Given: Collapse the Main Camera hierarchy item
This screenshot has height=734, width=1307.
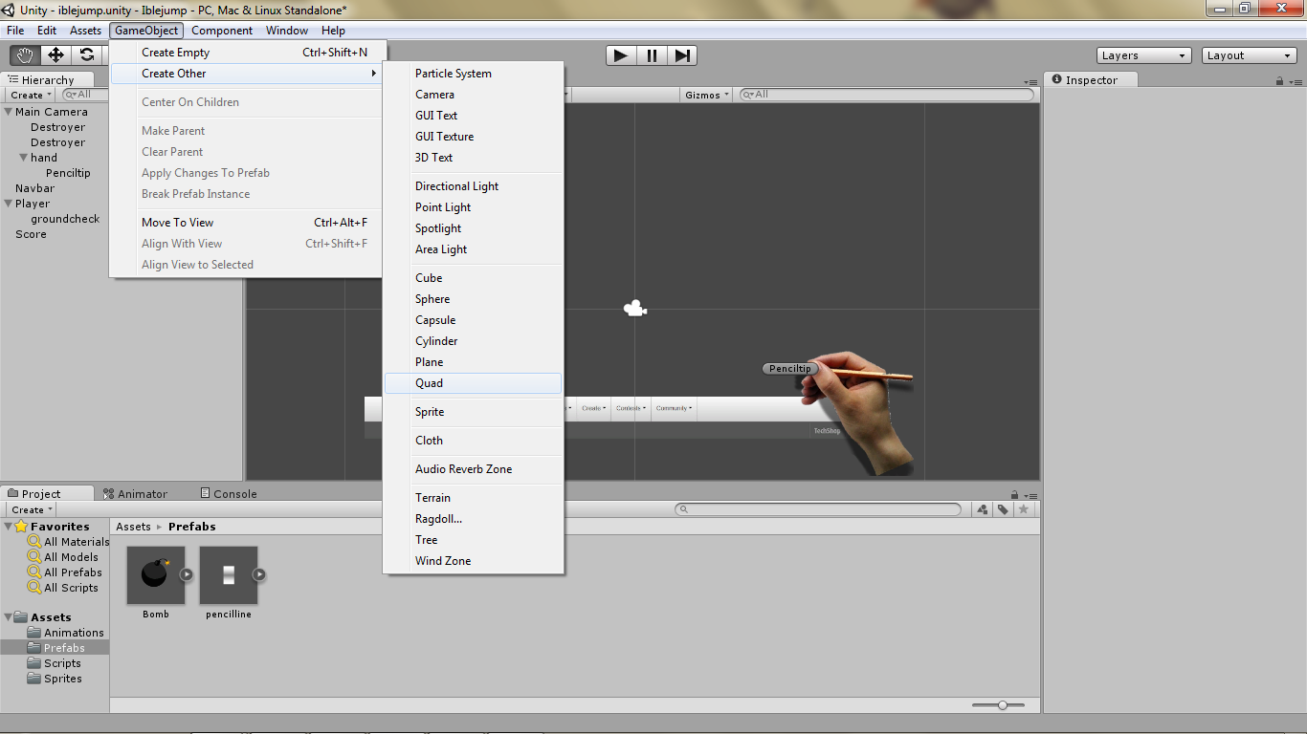Looking at the screenshot, I should coord(9,112).
